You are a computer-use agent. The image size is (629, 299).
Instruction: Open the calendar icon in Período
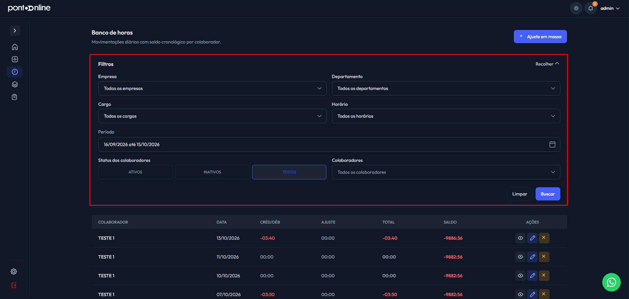pos(552,145)
